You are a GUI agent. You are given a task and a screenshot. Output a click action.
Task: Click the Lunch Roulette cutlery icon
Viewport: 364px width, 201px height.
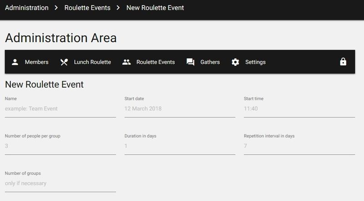coord(64,62)
